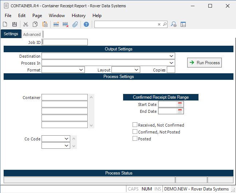Enable the Received, Not Confirmed checkbox

[x=135, y=125]
